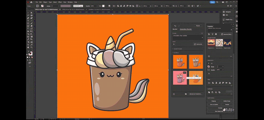This screenshot has height=120, width=264.
Task: Click the undo arrow in Recolor panel
Action: click(x=175, y=26)
